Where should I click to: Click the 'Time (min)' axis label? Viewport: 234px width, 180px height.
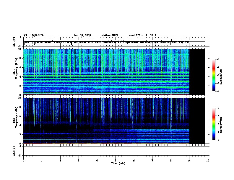coord(118,163)
